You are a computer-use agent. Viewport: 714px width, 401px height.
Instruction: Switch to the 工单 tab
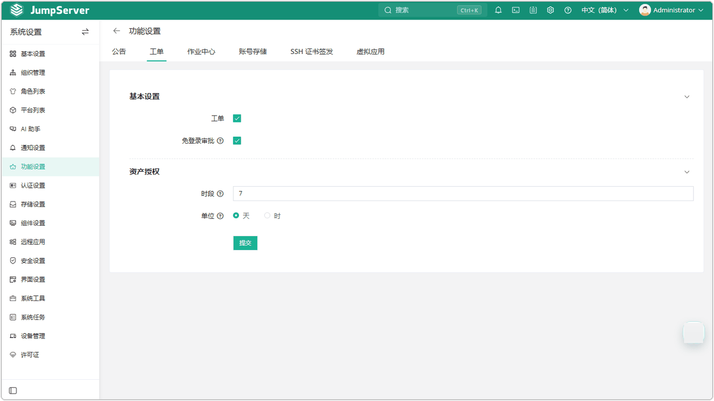(x=157, y=52)
